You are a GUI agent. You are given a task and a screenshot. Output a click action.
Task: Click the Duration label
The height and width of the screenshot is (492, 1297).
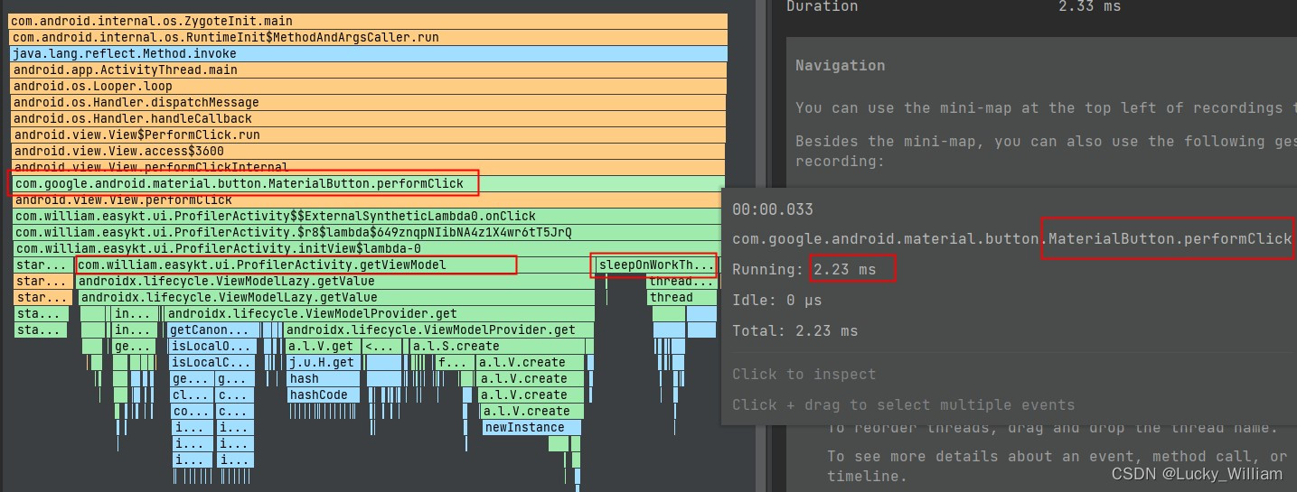click(822, 5)
